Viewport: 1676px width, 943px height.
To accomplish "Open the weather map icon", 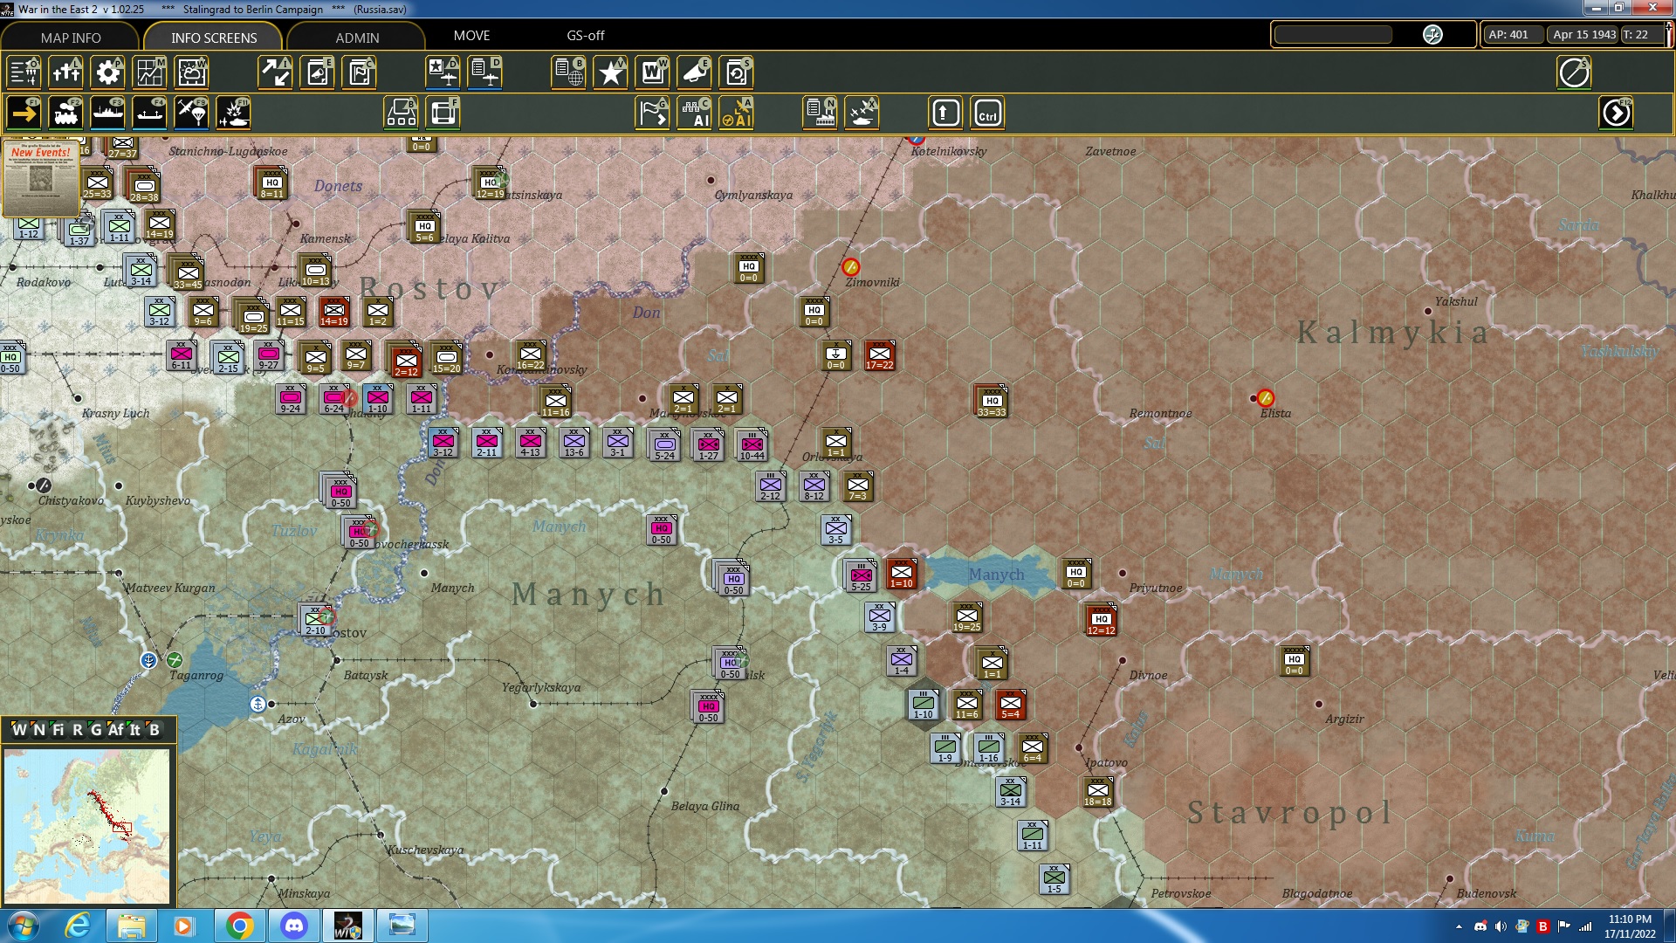I will click(191, 72).
